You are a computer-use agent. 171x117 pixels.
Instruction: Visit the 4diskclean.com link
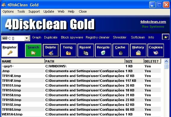click(x=153, y=22)
